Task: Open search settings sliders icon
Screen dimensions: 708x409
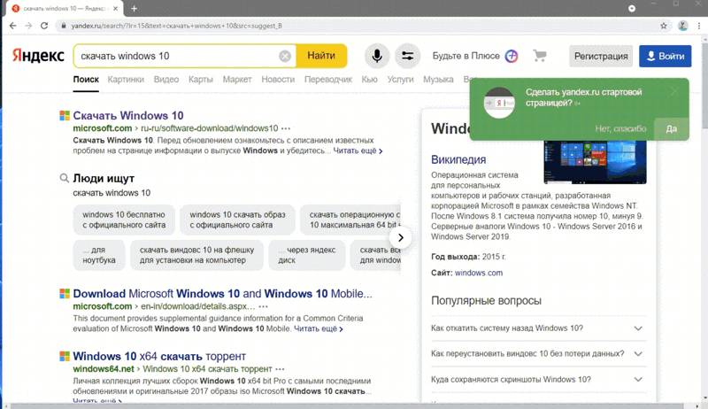Action: [x=407, y=56]
